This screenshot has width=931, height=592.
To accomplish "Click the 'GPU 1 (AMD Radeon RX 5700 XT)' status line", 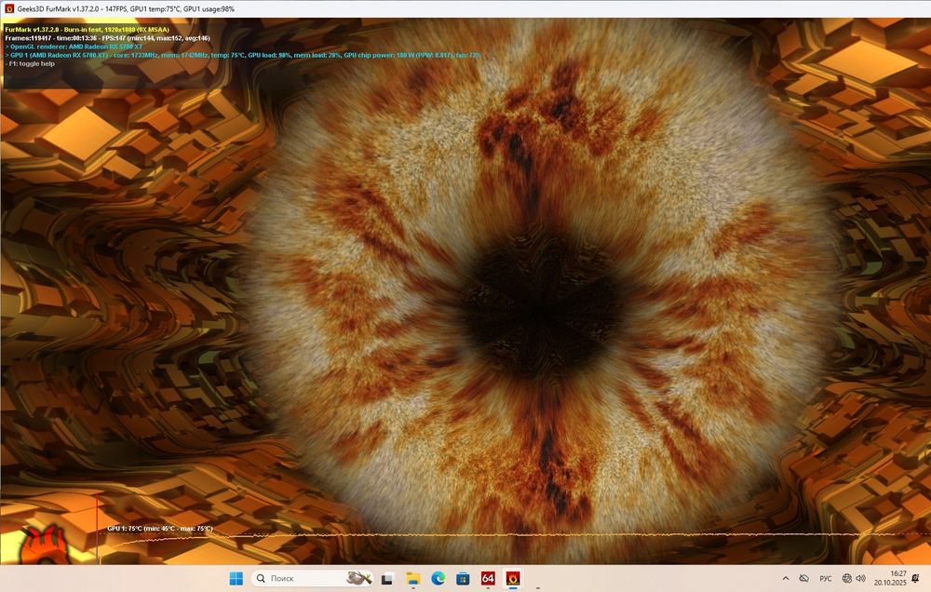I will point(243,55).
